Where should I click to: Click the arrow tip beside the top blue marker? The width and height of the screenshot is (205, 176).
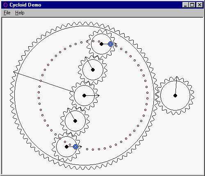point(116,44)
